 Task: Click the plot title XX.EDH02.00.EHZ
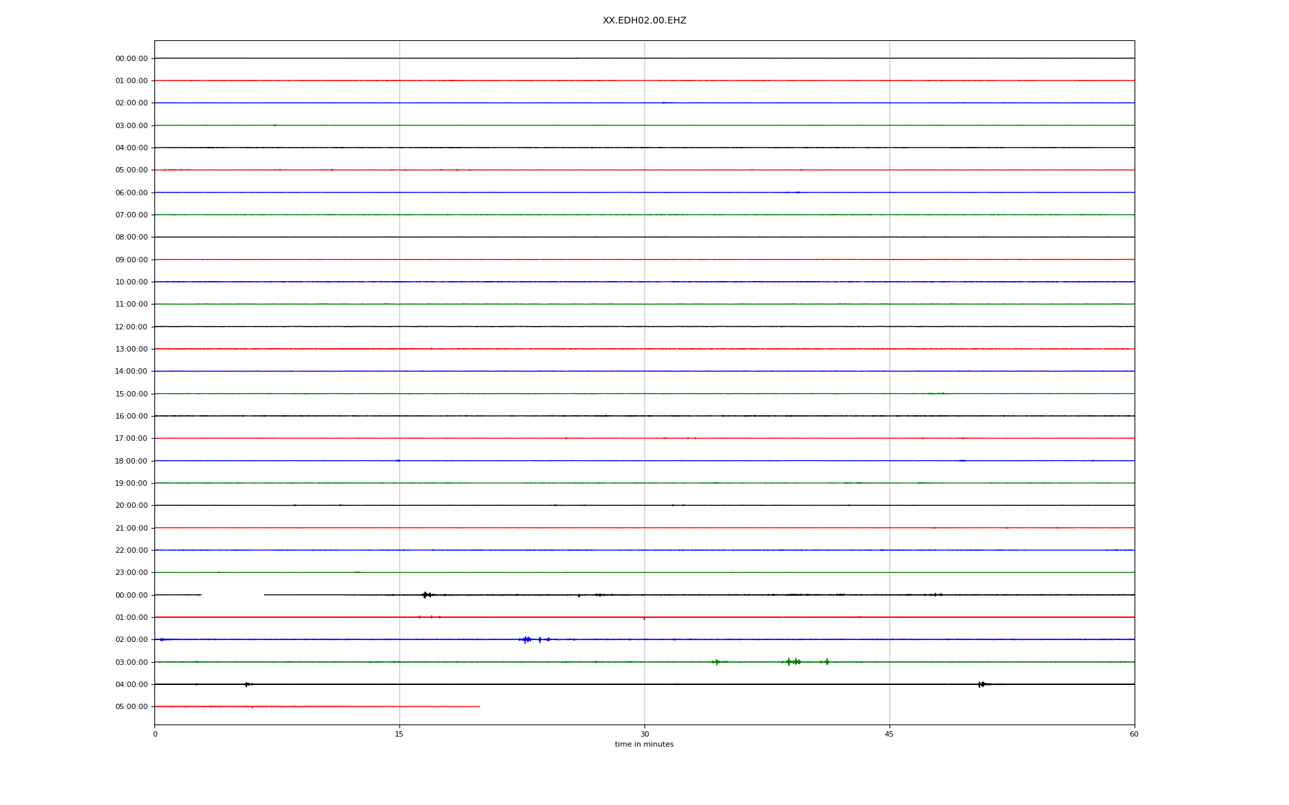point(644,21)
